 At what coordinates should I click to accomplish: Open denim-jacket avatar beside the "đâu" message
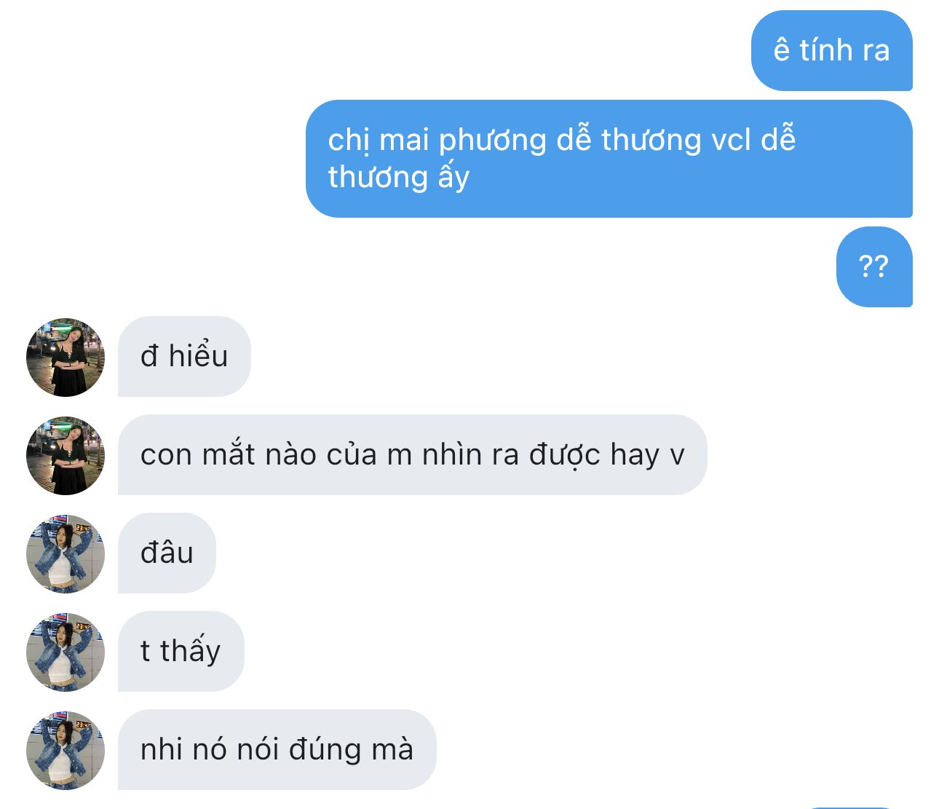(x=66, y=554)
